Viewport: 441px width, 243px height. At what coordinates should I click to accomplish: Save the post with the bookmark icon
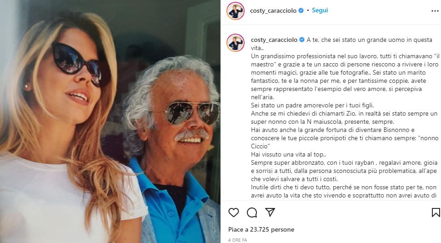[x=435, y=213]
